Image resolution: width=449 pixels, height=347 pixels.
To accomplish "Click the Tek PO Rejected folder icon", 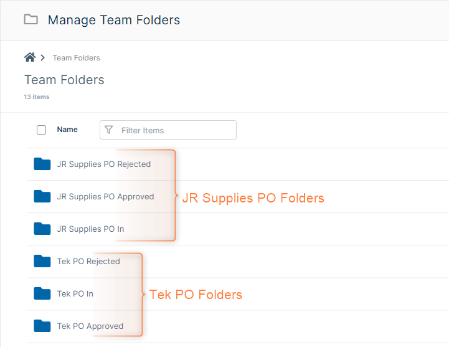I will pyautogui.click(x=42, y=262).
